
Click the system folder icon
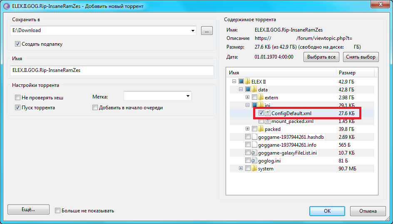[x=254, y=168]
